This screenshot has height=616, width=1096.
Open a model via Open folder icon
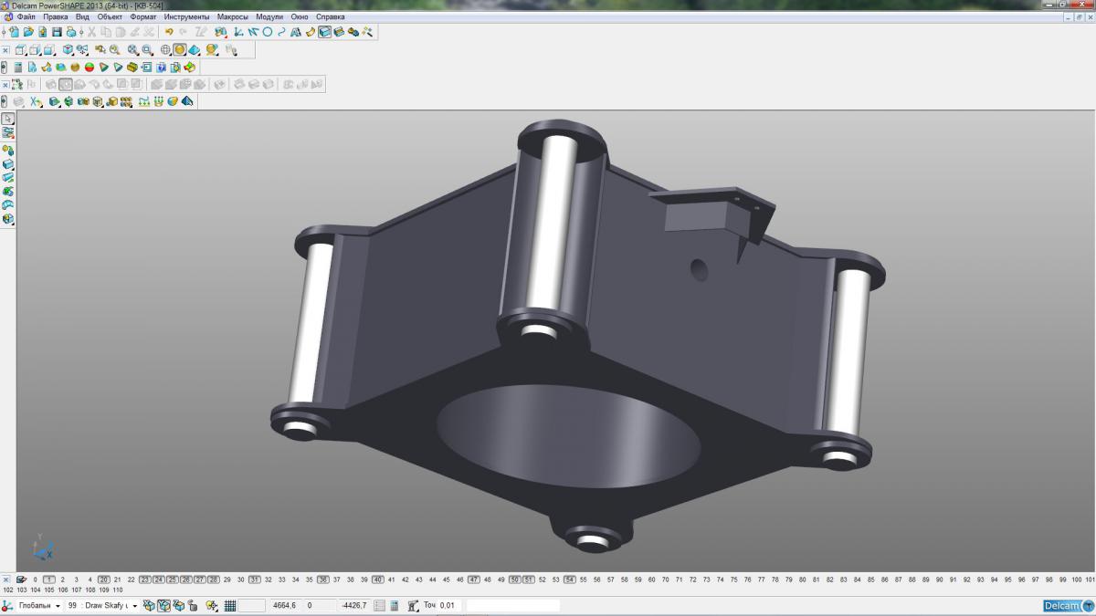[x=28, y=32]
